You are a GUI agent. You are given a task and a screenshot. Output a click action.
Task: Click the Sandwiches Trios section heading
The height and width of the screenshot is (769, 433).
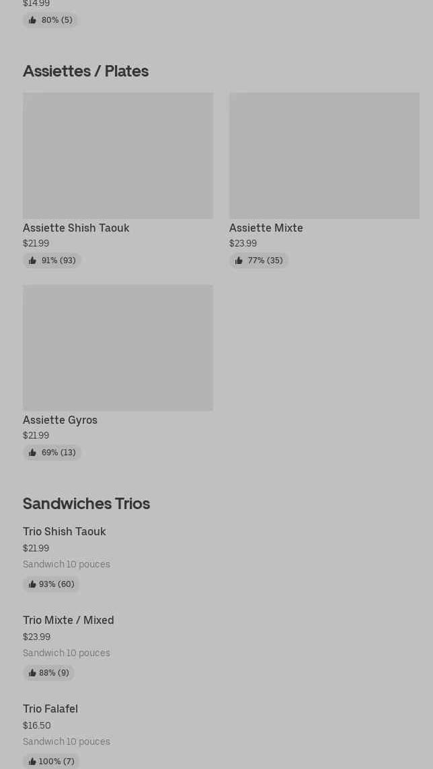pyautogui.click(x=86, y=504)
